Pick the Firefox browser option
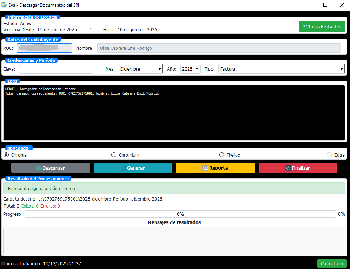The image size is (350, 269). pos(222,155)
